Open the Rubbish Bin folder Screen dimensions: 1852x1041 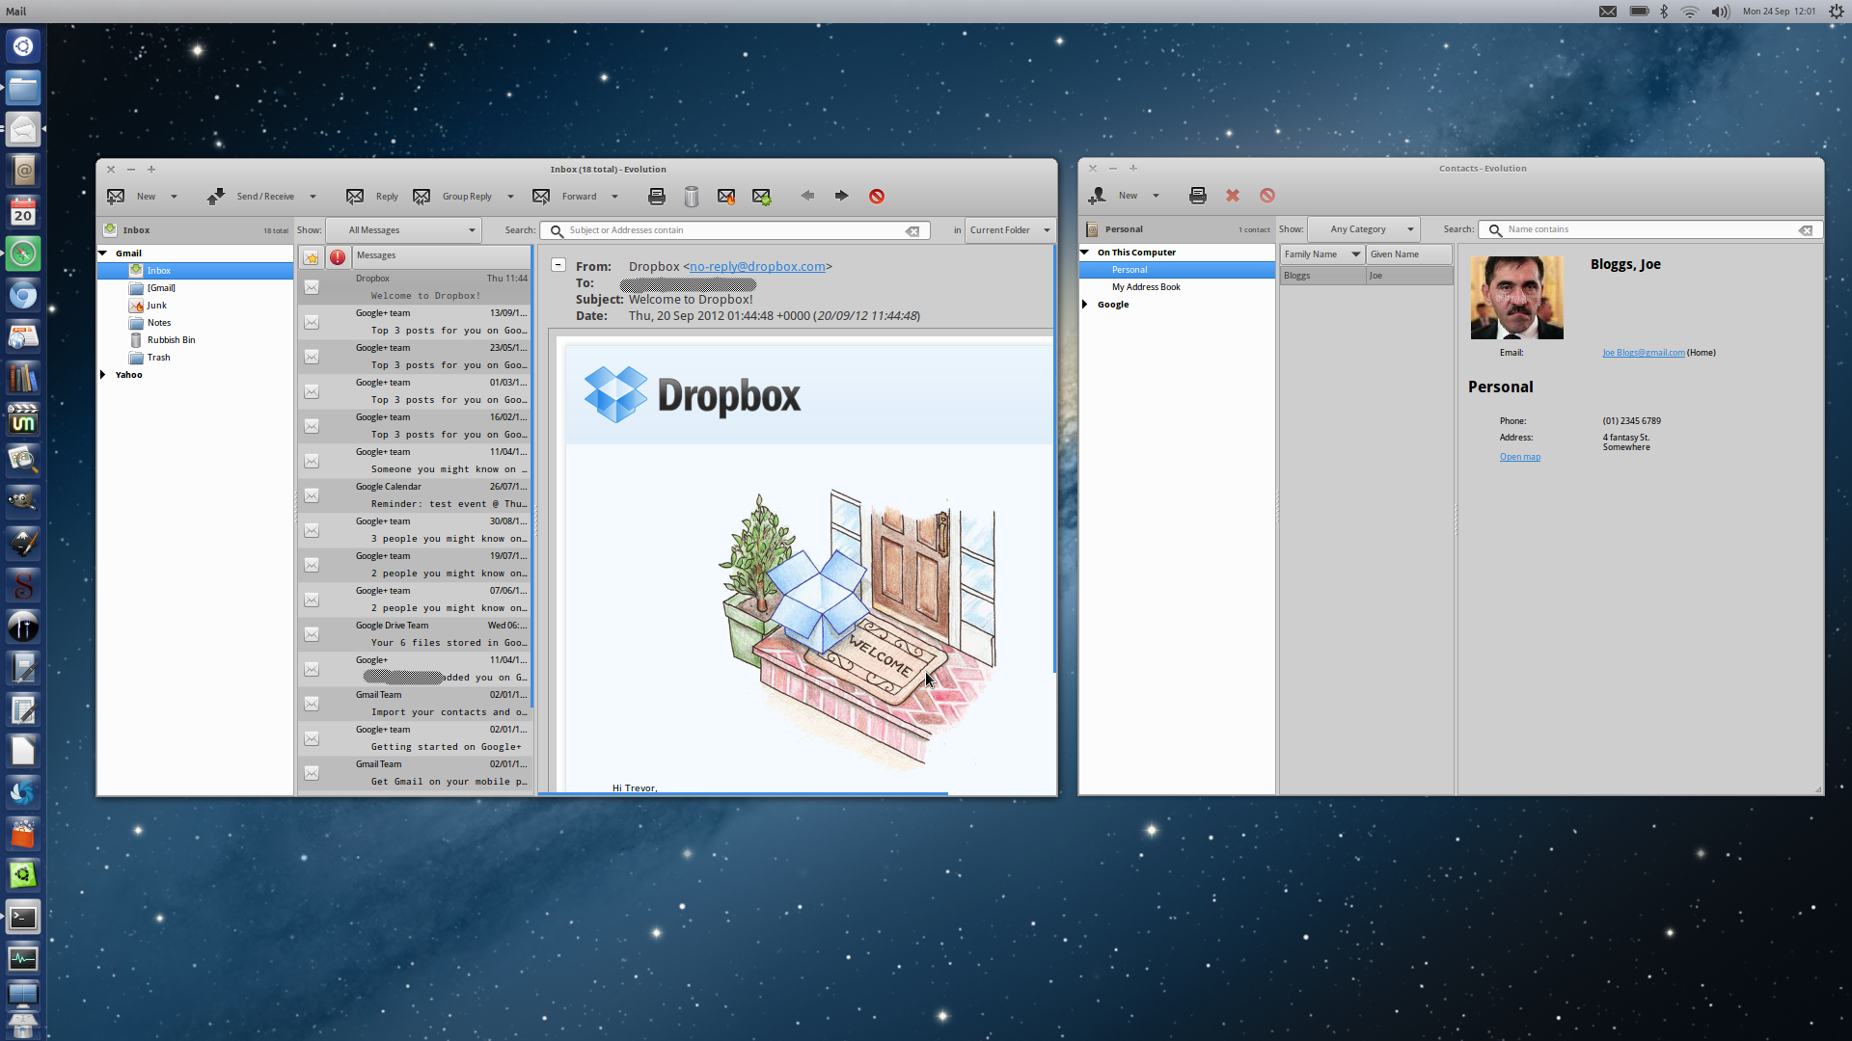(171, 340)
